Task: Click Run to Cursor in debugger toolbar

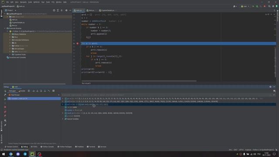Action: pyautogui.click(x=49, y=91)
